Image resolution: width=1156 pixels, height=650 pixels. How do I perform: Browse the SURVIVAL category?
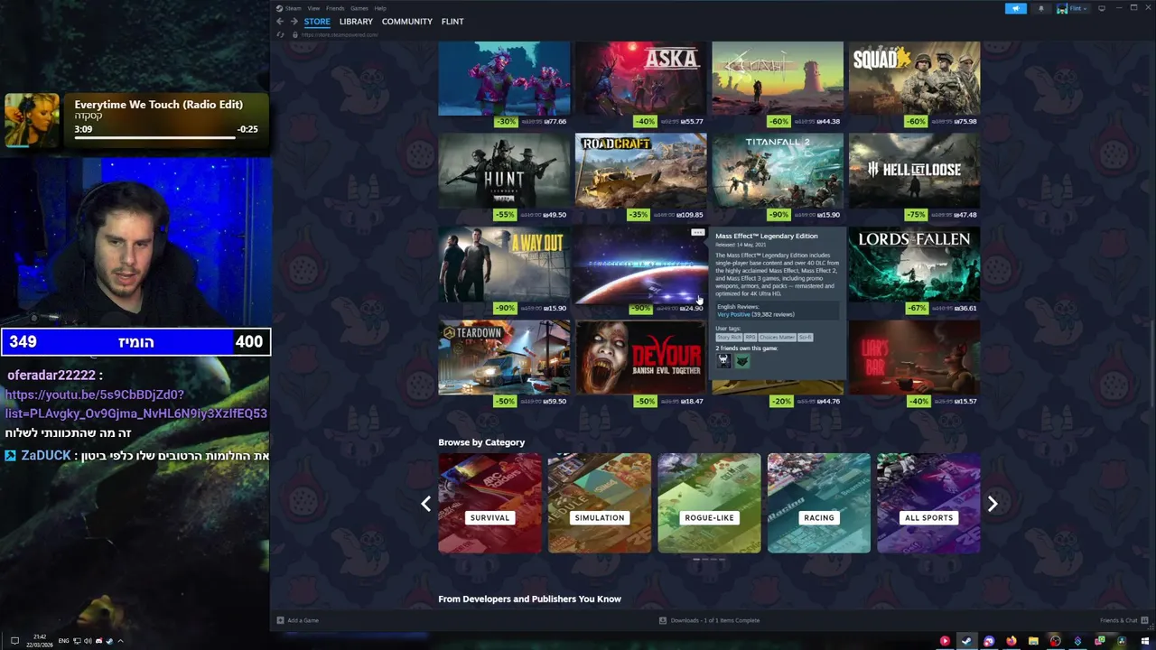click(489, 503)
